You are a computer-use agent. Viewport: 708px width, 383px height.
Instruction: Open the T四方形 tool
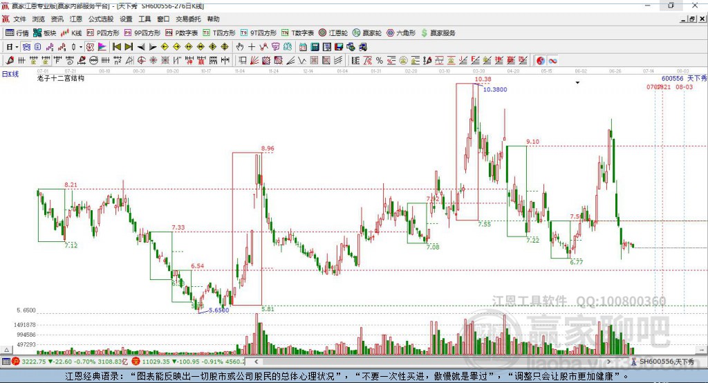click(219, 33)
